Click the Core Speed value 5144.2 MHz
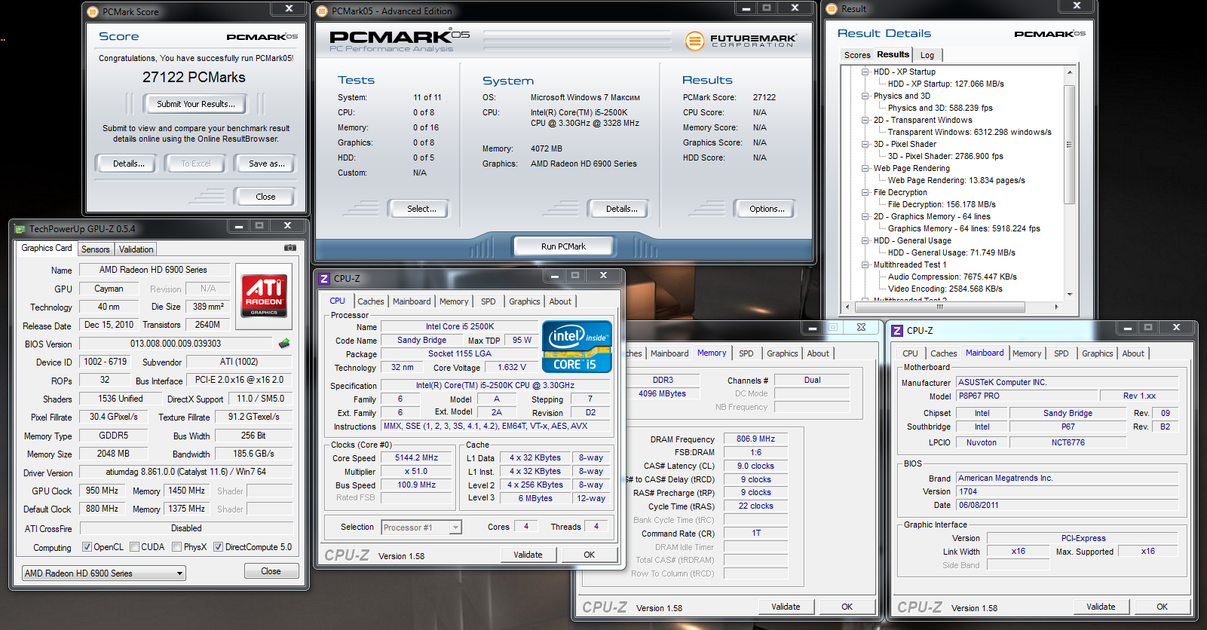This screenshot has height=630, width=1207. [x=416, y=458]
